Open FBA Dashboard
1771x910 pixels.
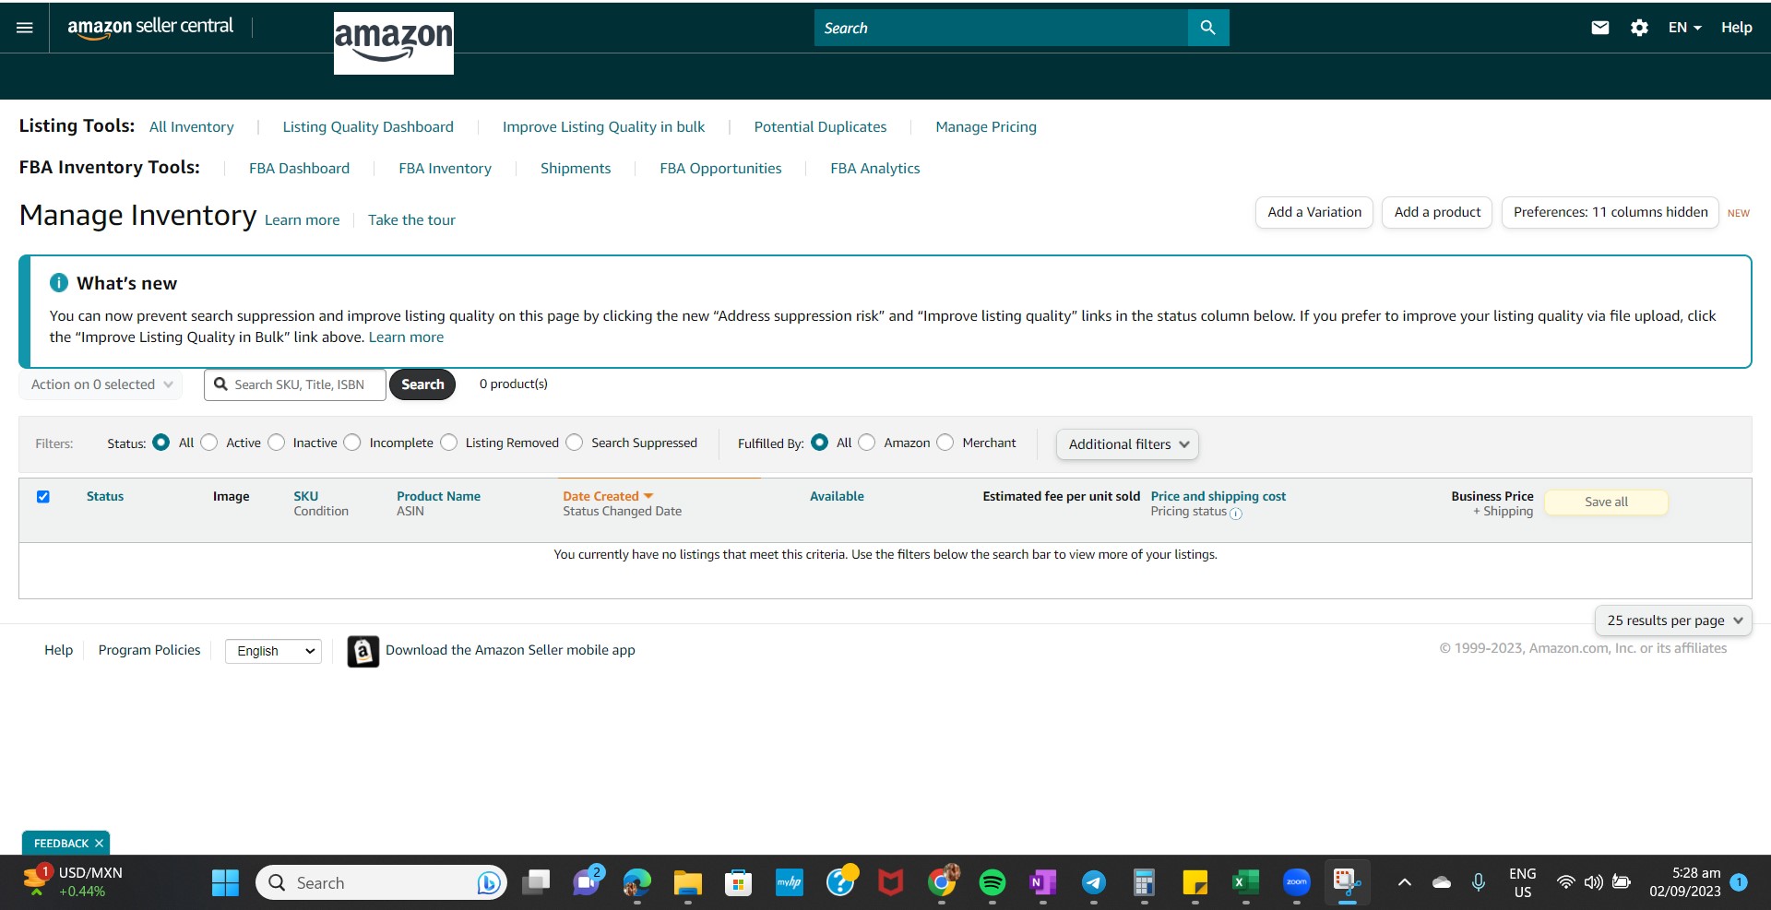299,169
